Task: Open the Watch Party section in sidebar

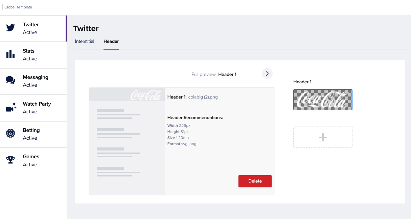Action: 33,108
